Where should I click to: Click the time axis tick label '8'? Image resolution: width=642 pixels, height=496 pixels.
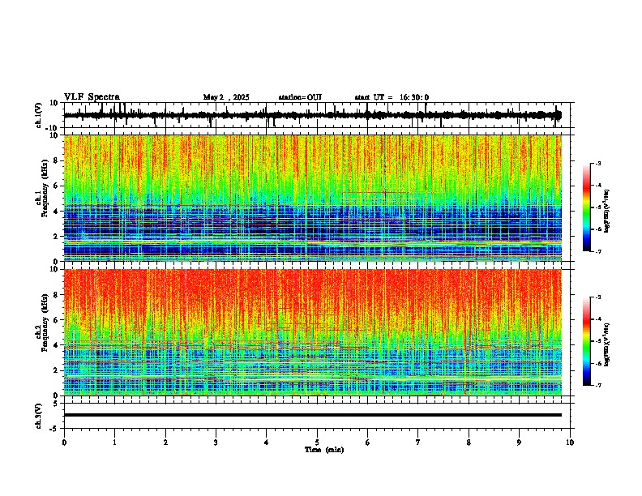pyautogui.click(x=469, y=443)
